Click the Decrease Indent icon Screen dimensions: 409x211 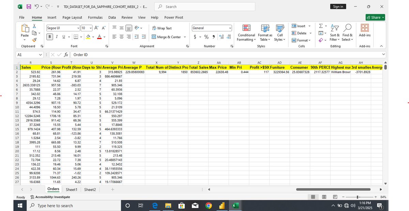(137, 37)
